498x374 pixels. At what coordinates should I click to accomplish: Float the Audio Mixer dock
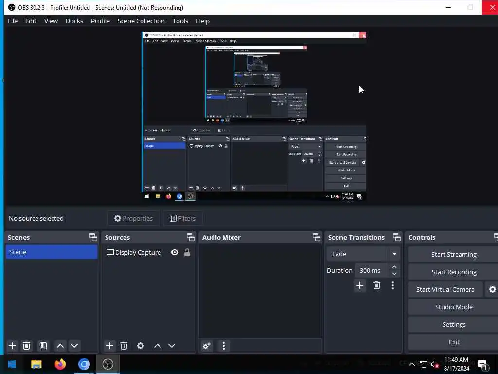click(317, 237)
